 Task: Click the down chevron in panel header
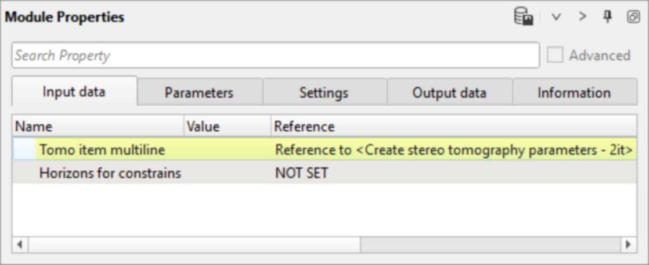(x=556, y=17)
